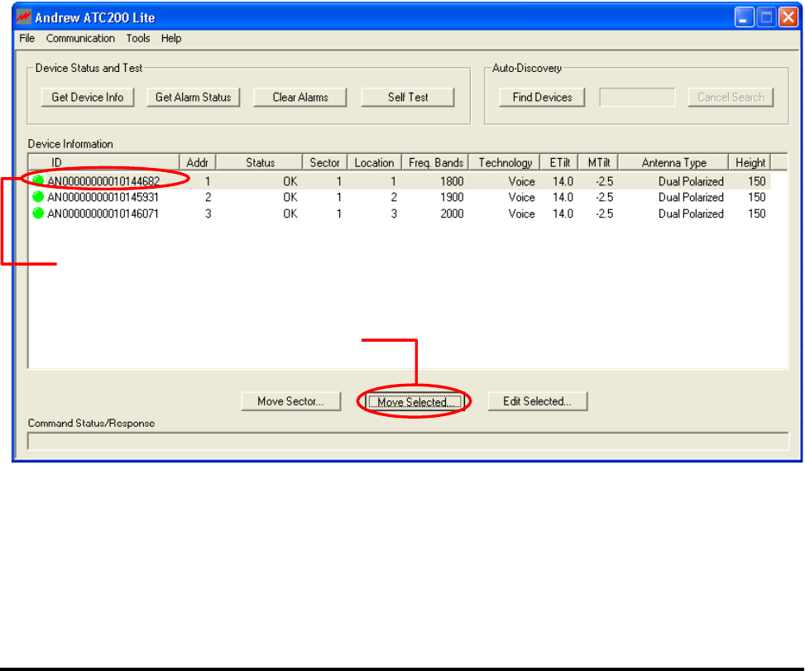
Task: Click green status icon for device AN00000000010144682
Action: (x=38, y=180)
